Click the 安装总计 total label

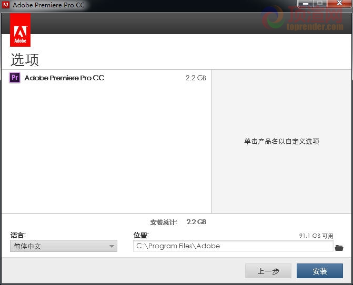[x=164, y=223]
